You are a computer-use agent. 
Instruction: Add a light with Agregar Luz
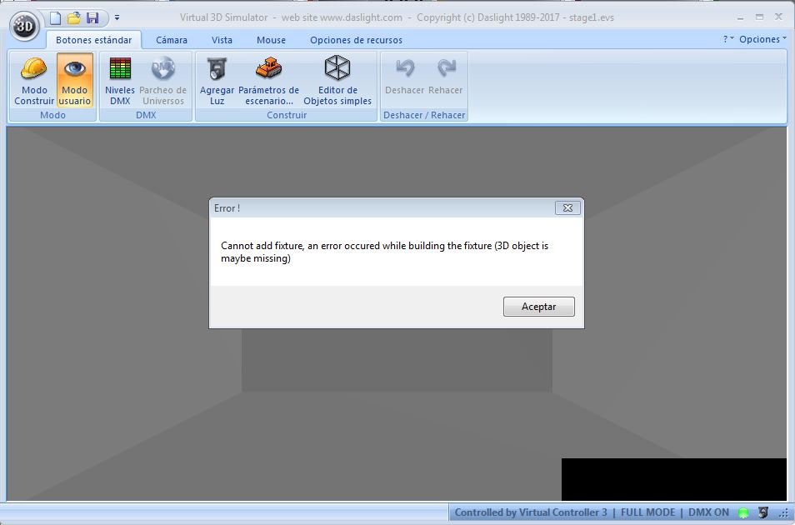tap(217, 80)
